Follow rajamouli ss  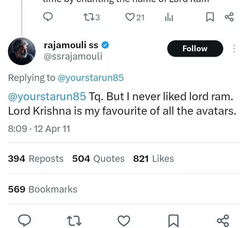click(195, 49)
